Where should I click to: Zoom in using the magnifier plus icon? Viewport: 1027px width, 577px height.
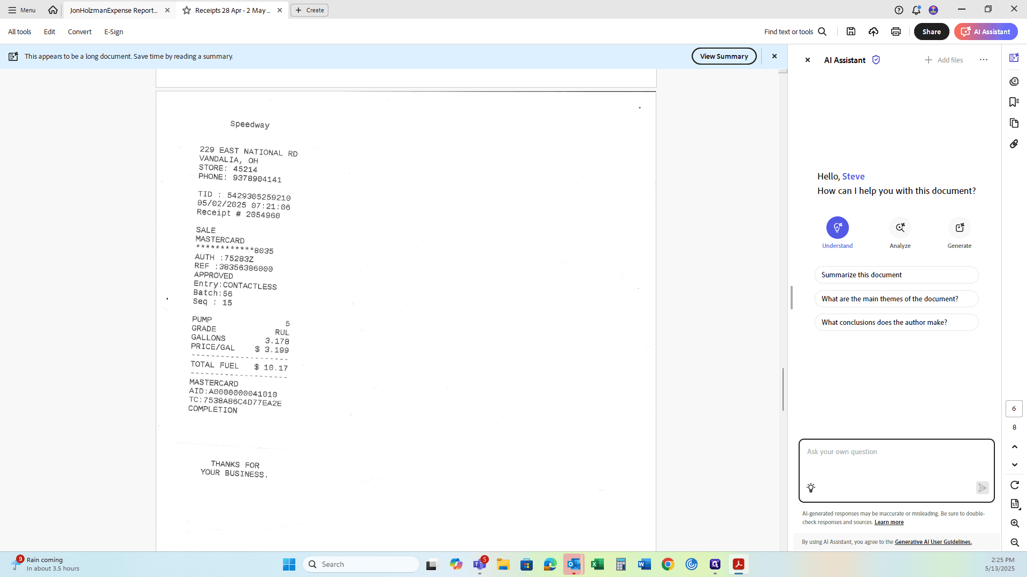coord(1014,524)
